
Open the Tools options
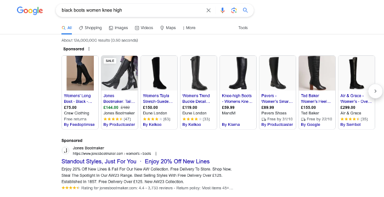click(243, 28)
